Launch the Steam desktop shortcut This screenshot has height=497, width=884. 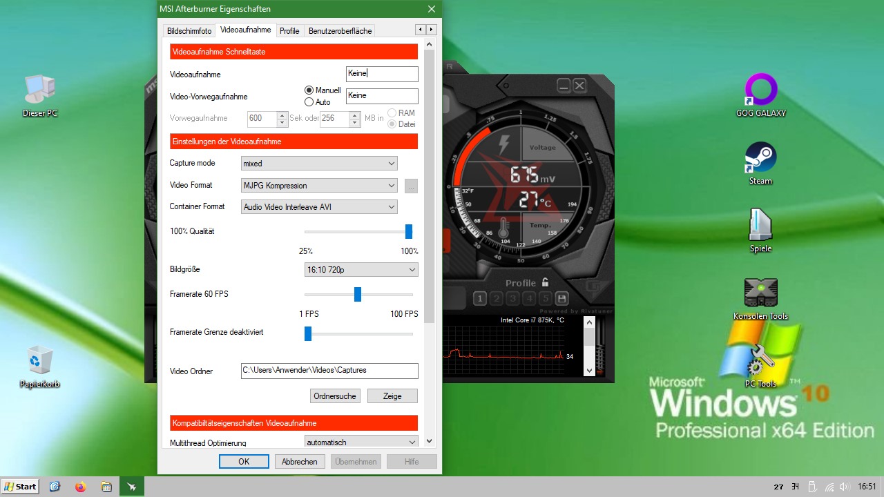coord(761,163)
